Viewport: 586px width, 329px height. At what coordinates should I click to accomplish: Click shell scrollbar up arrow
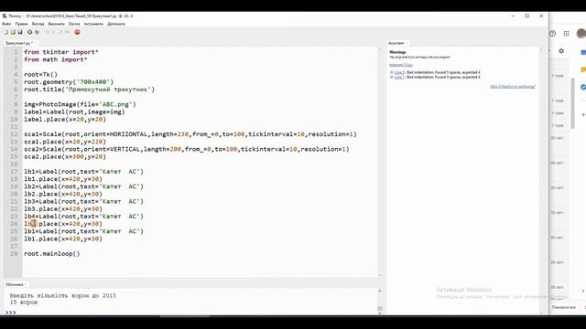tap(380, 291)
